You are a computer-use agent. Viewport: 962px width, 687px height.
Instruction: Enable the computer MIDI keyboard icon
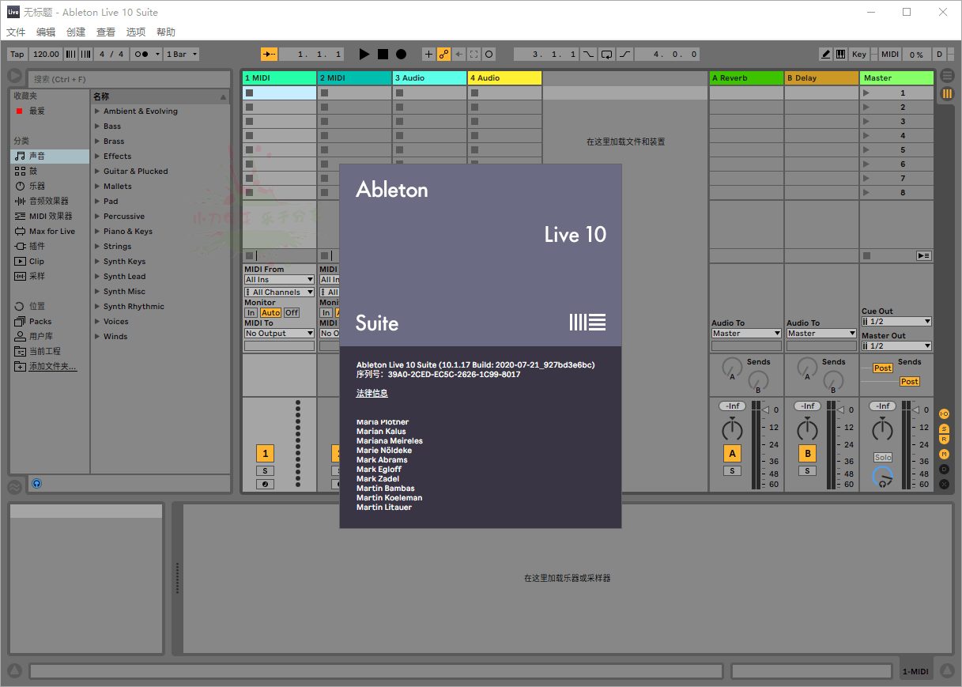[840, 55]
